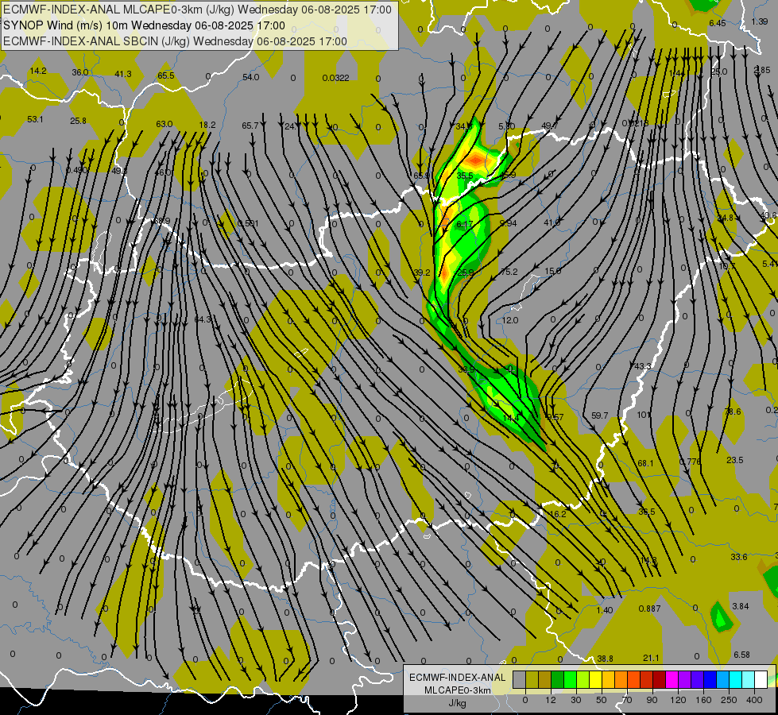778x715 pixels.
Task: Click the map value '14.4'
Action: pyautogui.click(x=510, y=418)
